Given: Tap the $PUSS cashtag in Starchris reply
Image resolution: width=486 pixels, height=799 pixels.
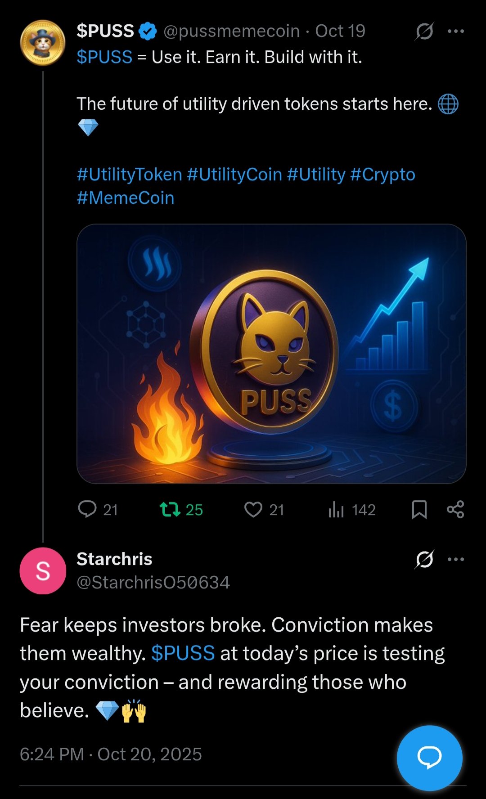Looking at the screenshot, I should (183, 653).
